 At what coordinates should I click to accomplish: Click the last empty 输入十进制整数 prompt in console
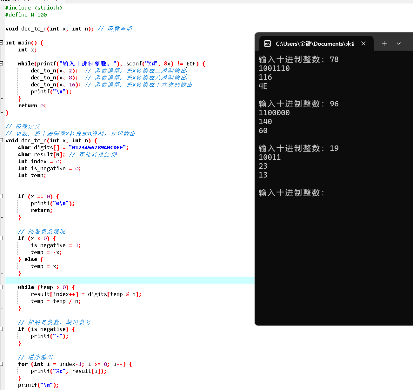291,193
